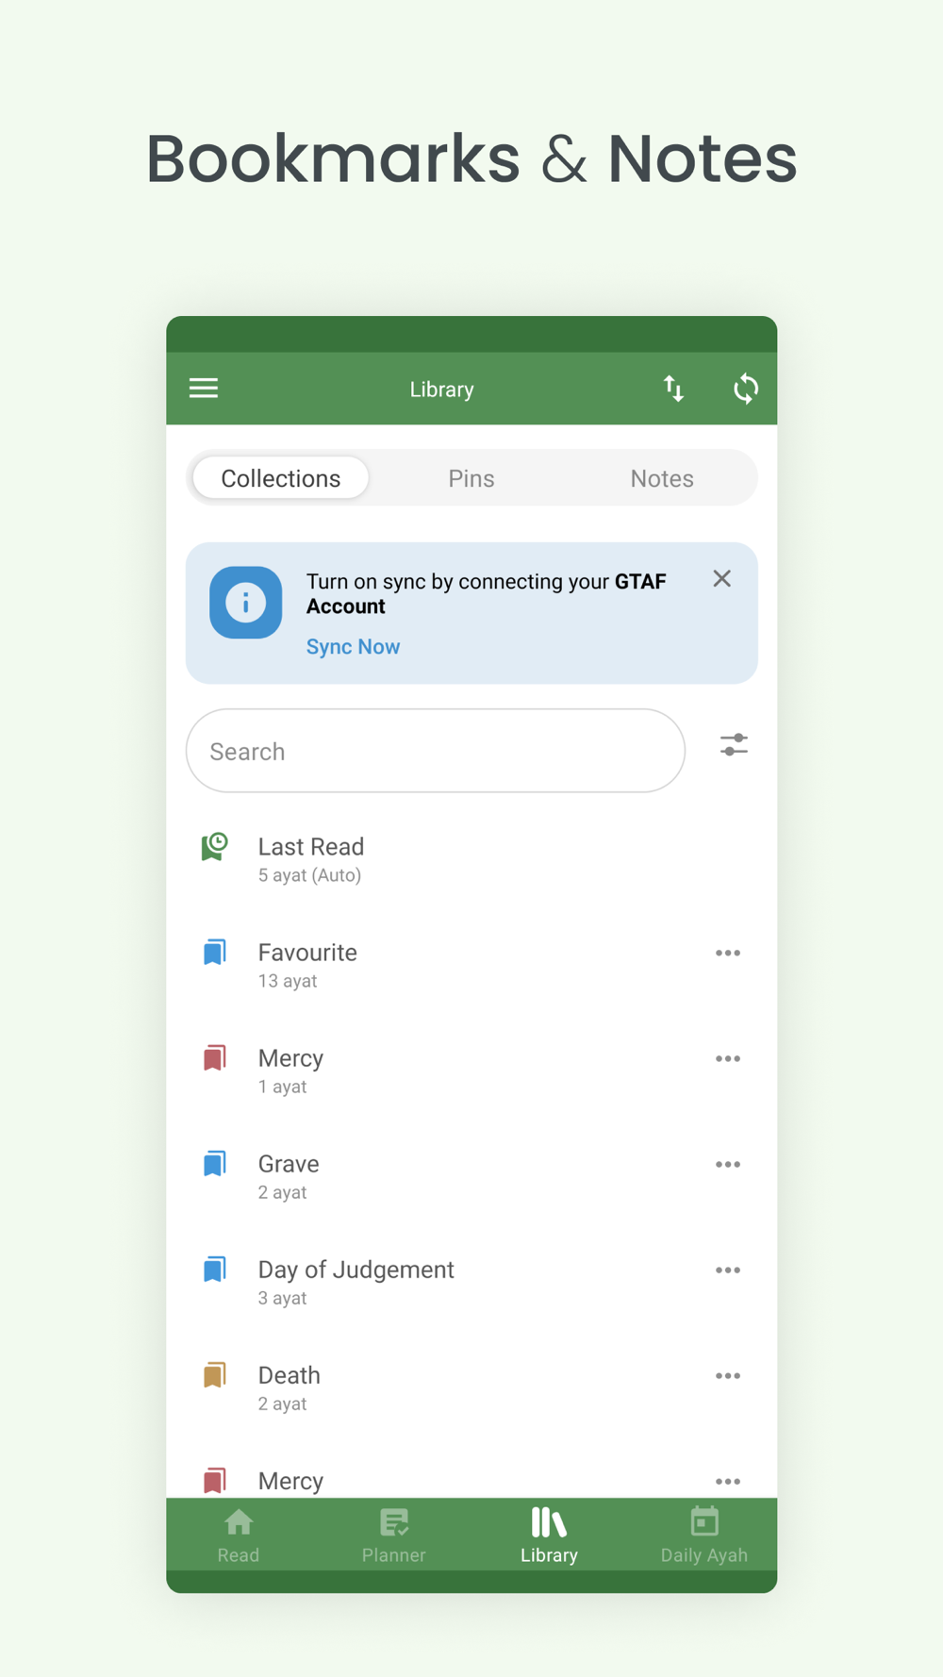Go to the Daily Ayah tab
Screen dimensions: 943x1677
[x=704, y=1536]
